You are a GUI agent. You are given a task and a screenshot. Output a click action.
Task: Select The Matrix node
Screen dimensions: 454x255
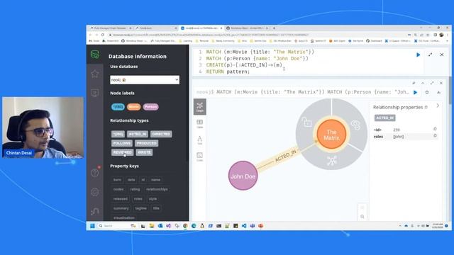[331, 135]
